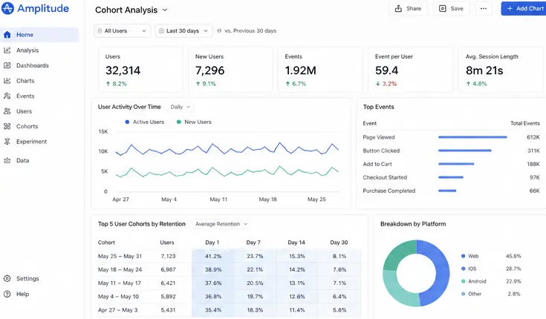Click the Events card value 1.92M
The width and height of the screenshot is (546, 319).
pos(301,70)
